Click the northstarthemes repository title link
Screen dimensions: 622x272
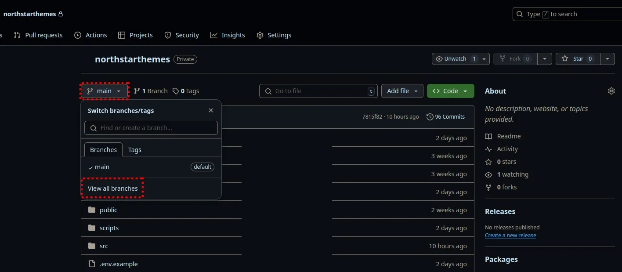coord(132,59)
